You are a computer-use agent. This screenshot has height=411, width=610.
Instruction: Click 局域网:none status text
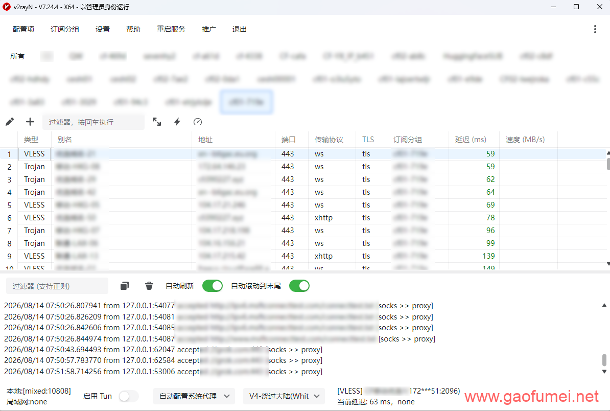click(27, 402)
